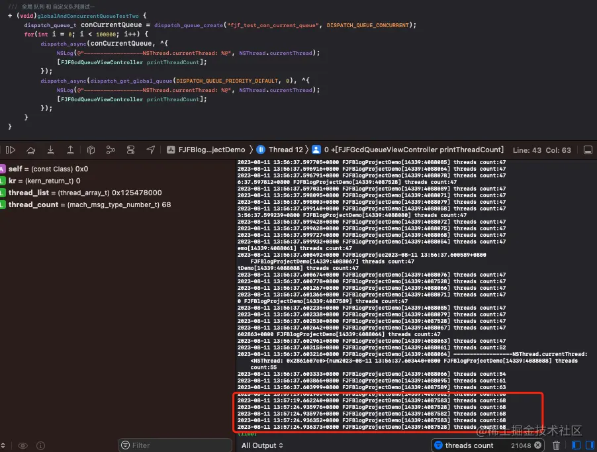Clear the threads count console filter
The height and width of the screenshot is (452, 597).
(537, 445)
